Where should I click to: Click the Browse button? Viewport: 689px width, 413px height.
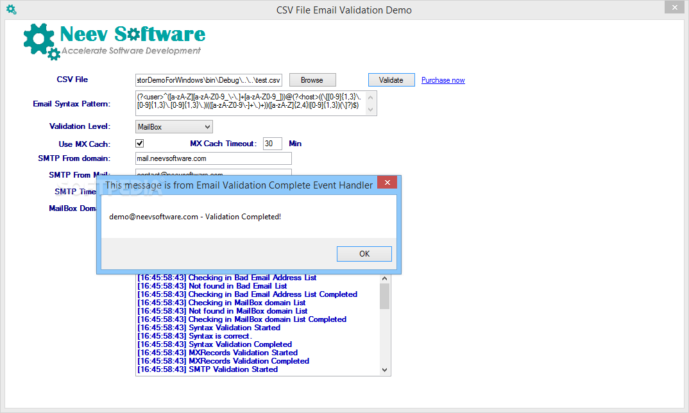point(312,80)
